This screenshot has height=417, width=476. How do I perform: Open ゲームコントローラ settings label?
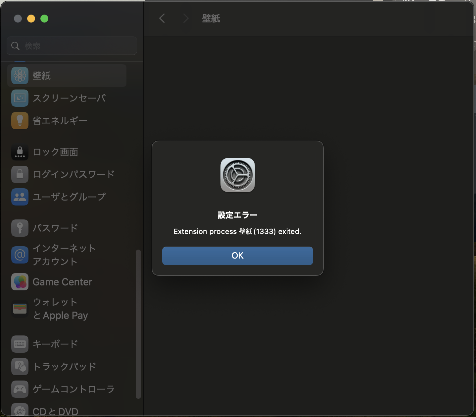[74, 389]
